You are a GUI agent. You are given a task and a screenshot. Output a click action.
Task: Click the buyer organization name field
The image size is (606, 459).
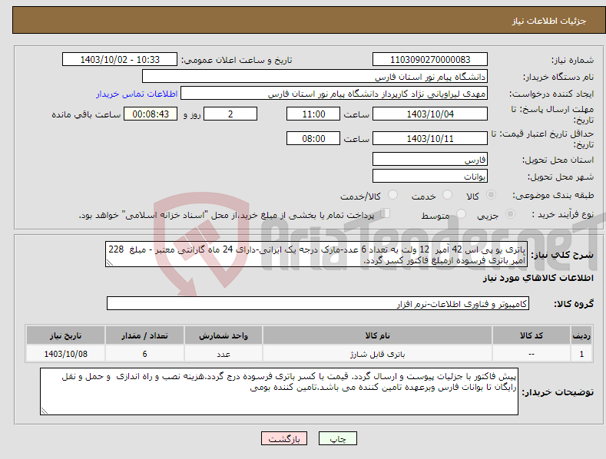pyautogui.click(x=315, y=77)
